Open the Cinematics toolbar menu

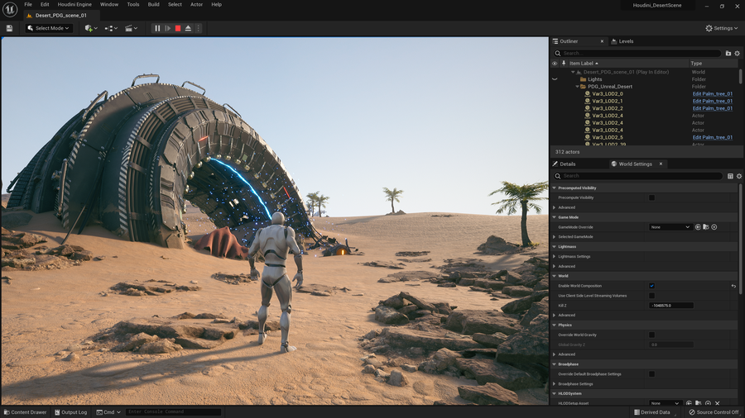point(131,28)
